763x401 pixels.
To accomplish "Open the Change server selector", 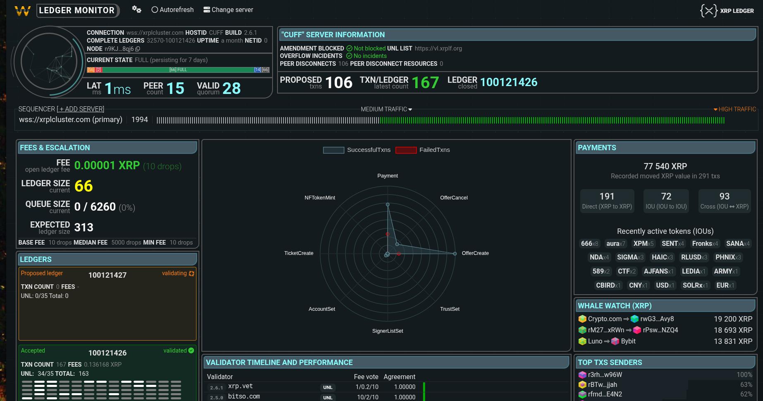I will point(228,10).
